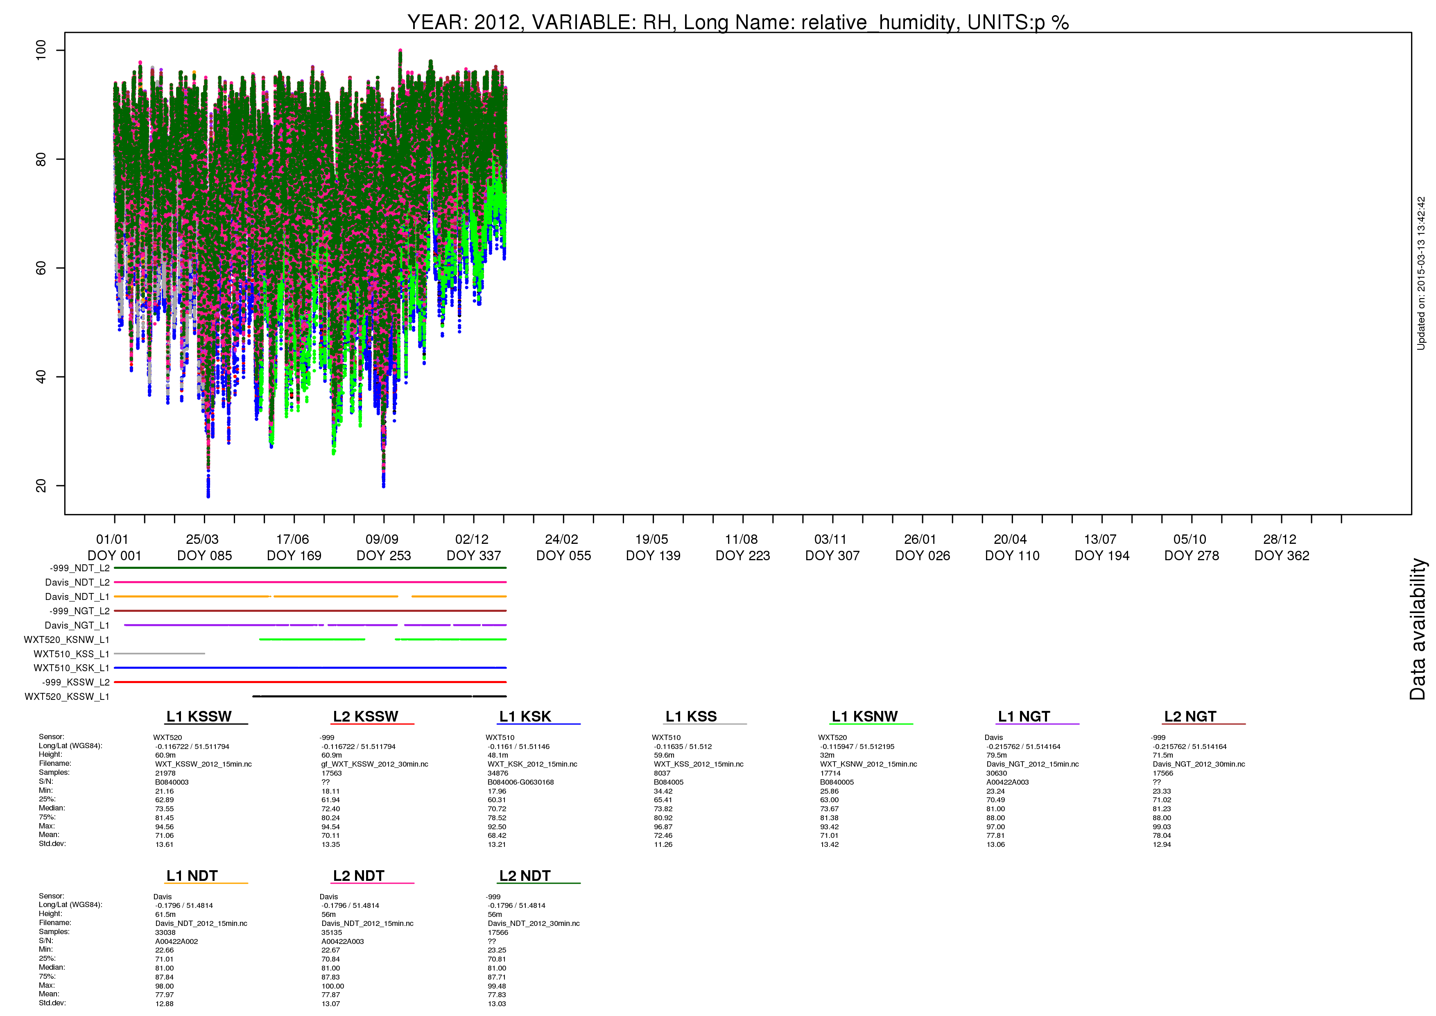This screenshot has height=1016, width=1436.
Task: Click the WXT_KSSW_2012_15min.nc filename
Action: tap(203, 764)
